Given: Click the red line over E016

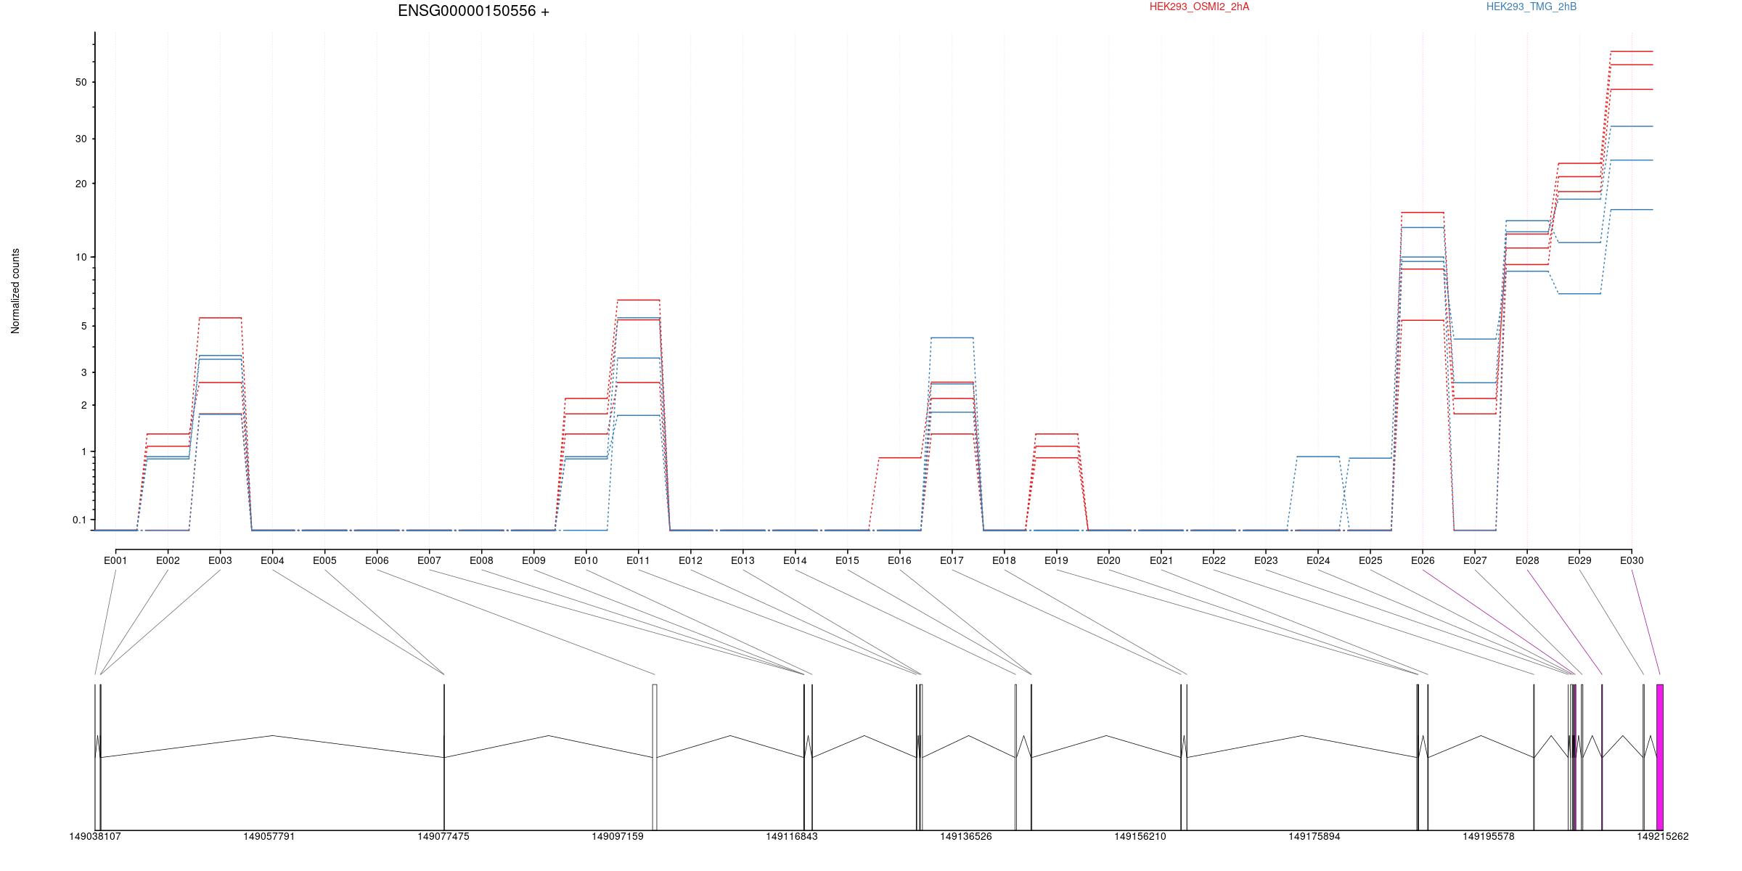Looking at the screenshot, I should tap(899, 458).
